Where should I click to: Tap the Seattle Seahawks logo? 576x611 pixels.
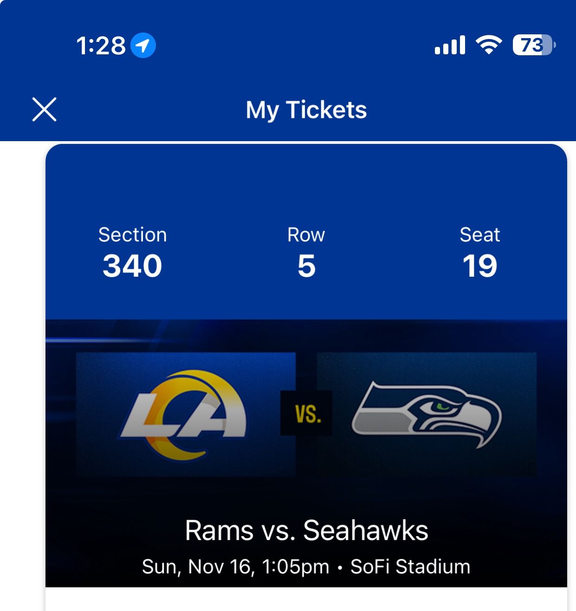(427, 414)
